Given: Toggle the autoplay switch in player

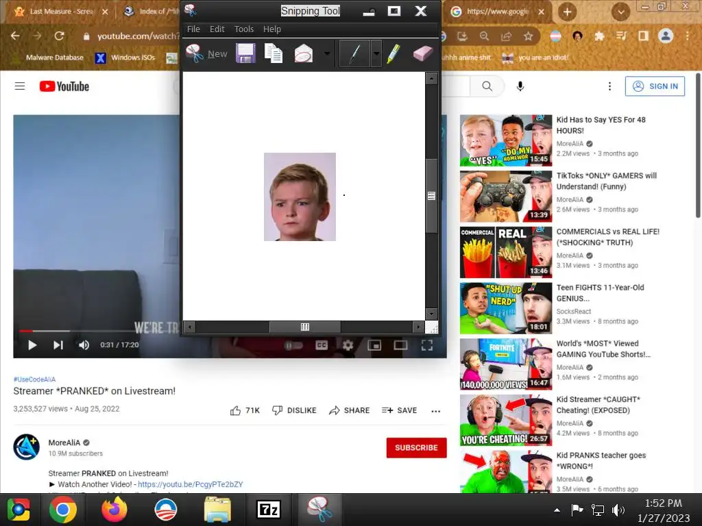Looking at the screenshot, I should (x=293, y=345).
